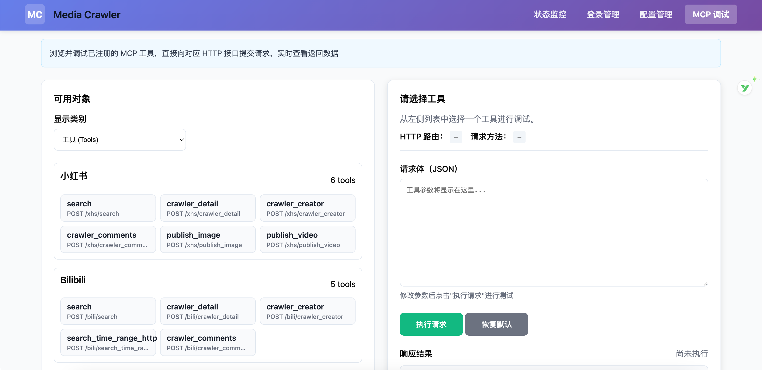Select xhs crawler_comments tool card

pyautogui.click(x=108, y=239)
